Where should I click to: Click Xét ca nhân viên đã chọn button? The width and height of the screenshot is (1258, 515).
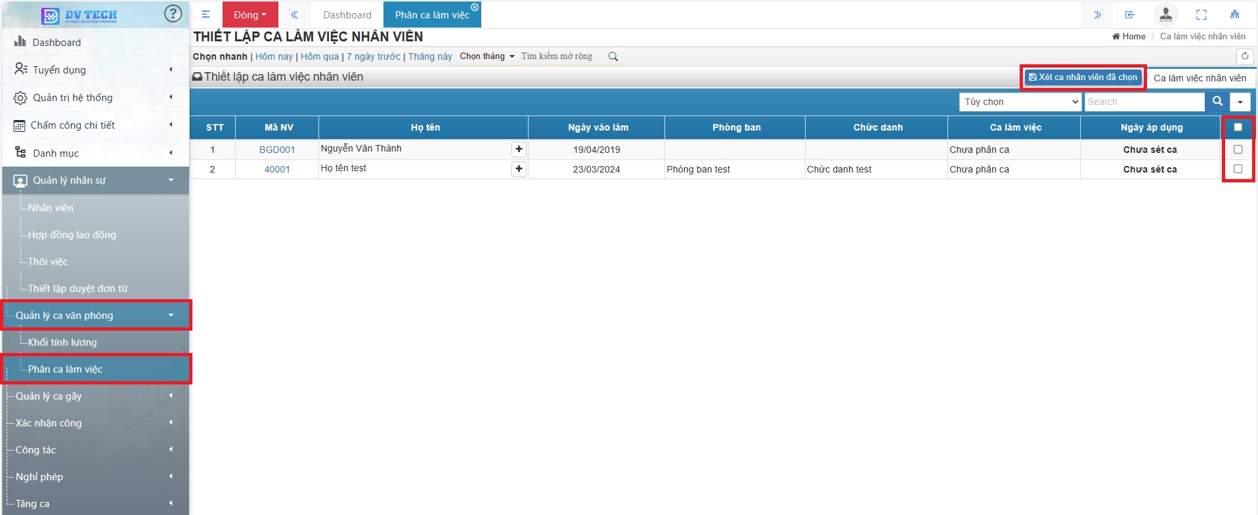1083,77
